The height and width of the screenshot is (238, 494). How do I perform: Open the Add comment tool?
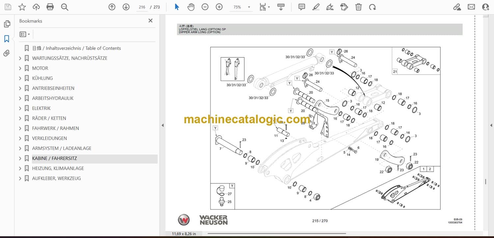pos(301,7)
